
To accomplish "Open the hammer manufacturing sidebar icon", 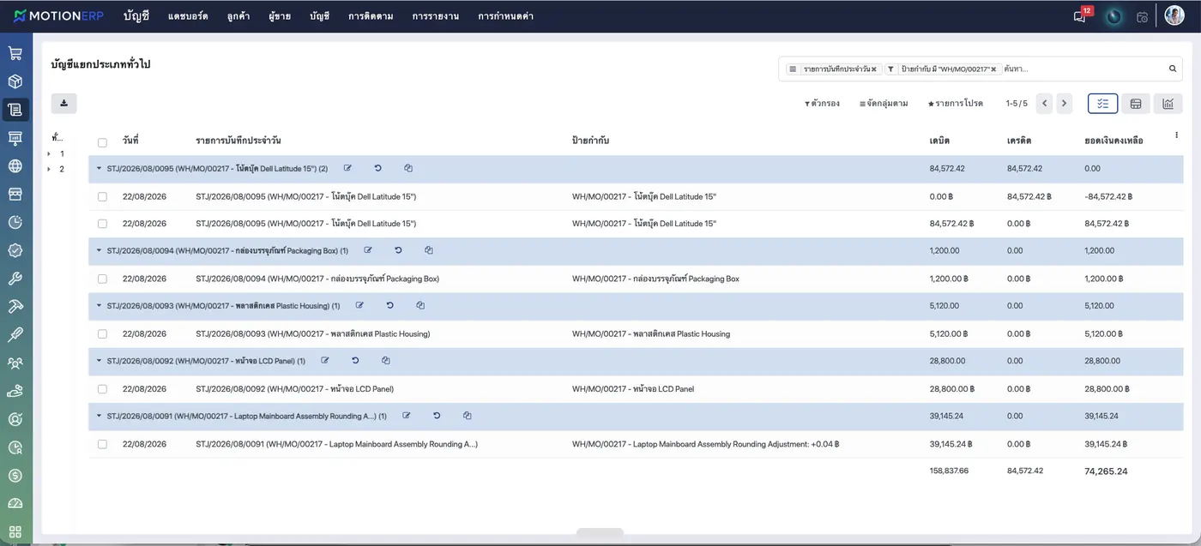I will 15,306.
